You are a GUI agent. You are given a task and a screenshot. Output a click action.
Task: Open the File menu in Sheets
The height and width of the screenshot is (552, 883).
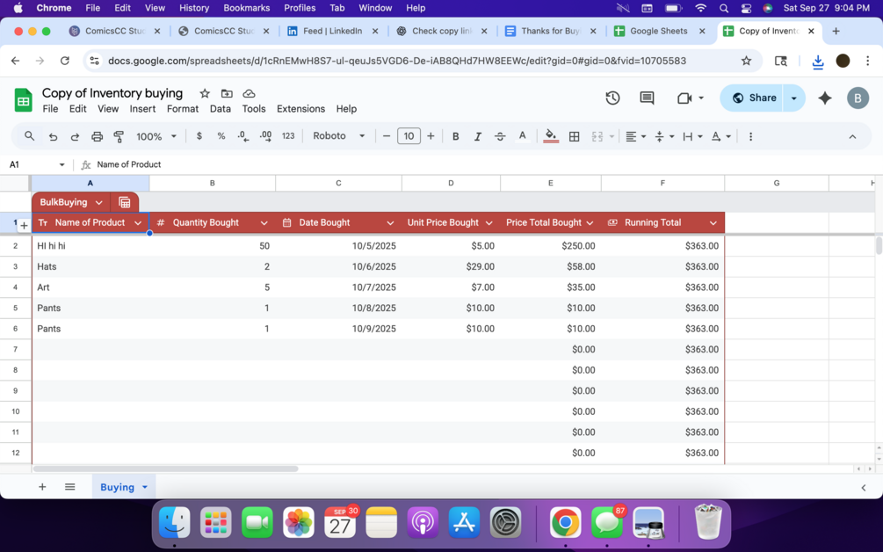tap(50, 109)
